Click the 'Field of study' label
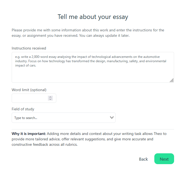Screen dimensions: 186x169 [x=23, y=109]
